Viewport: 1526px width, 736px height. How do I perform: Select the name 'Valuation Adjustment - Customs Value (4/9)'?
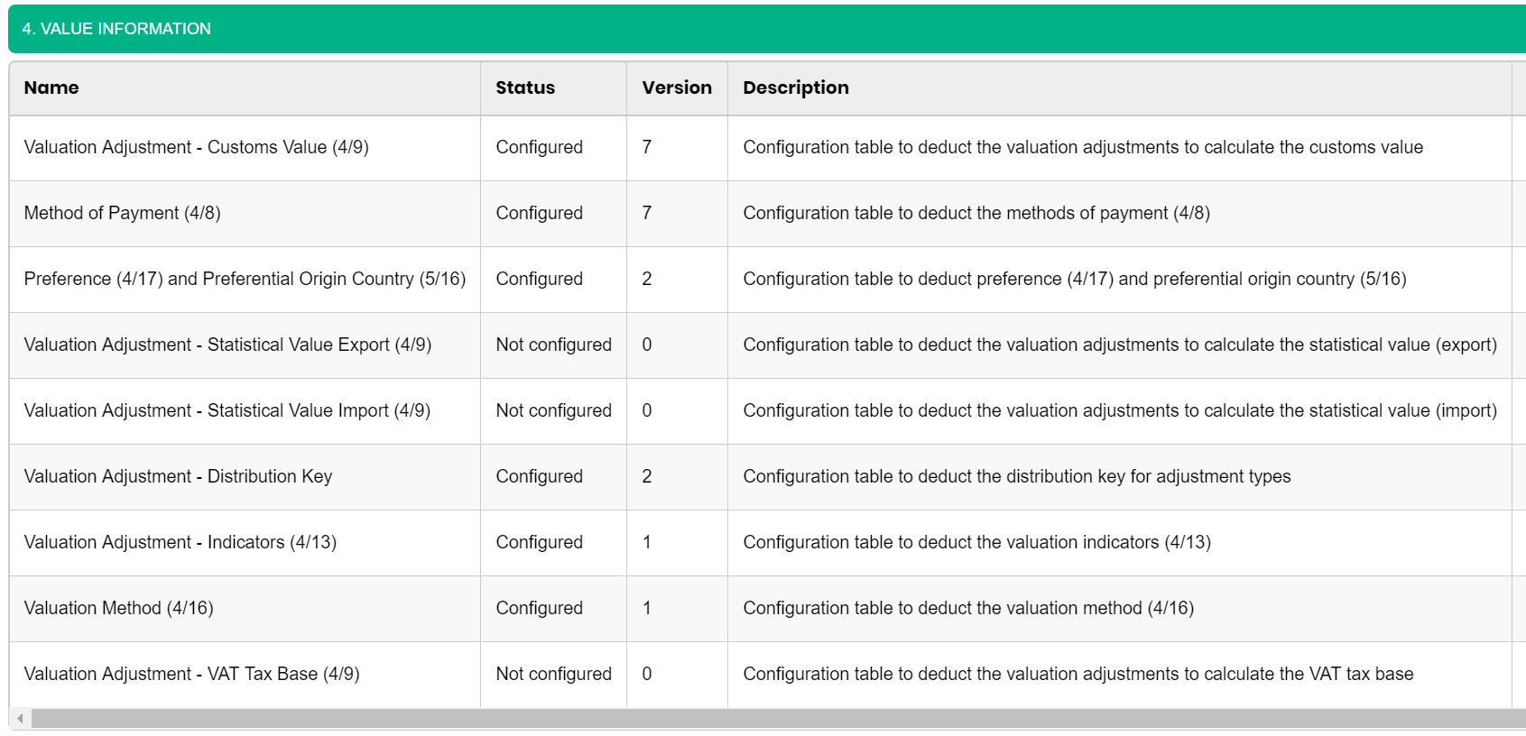coord(197,147)
